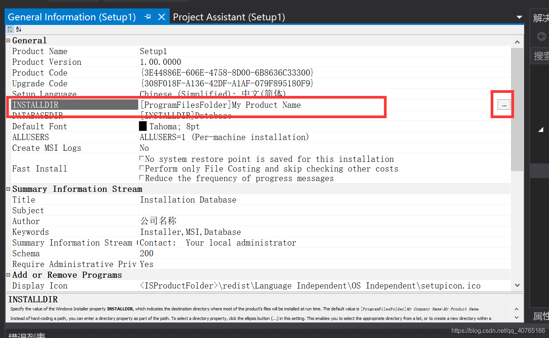Click the Product Code GUID value
The width and height of the screenshot is (549, 338).
coord(227,73)
